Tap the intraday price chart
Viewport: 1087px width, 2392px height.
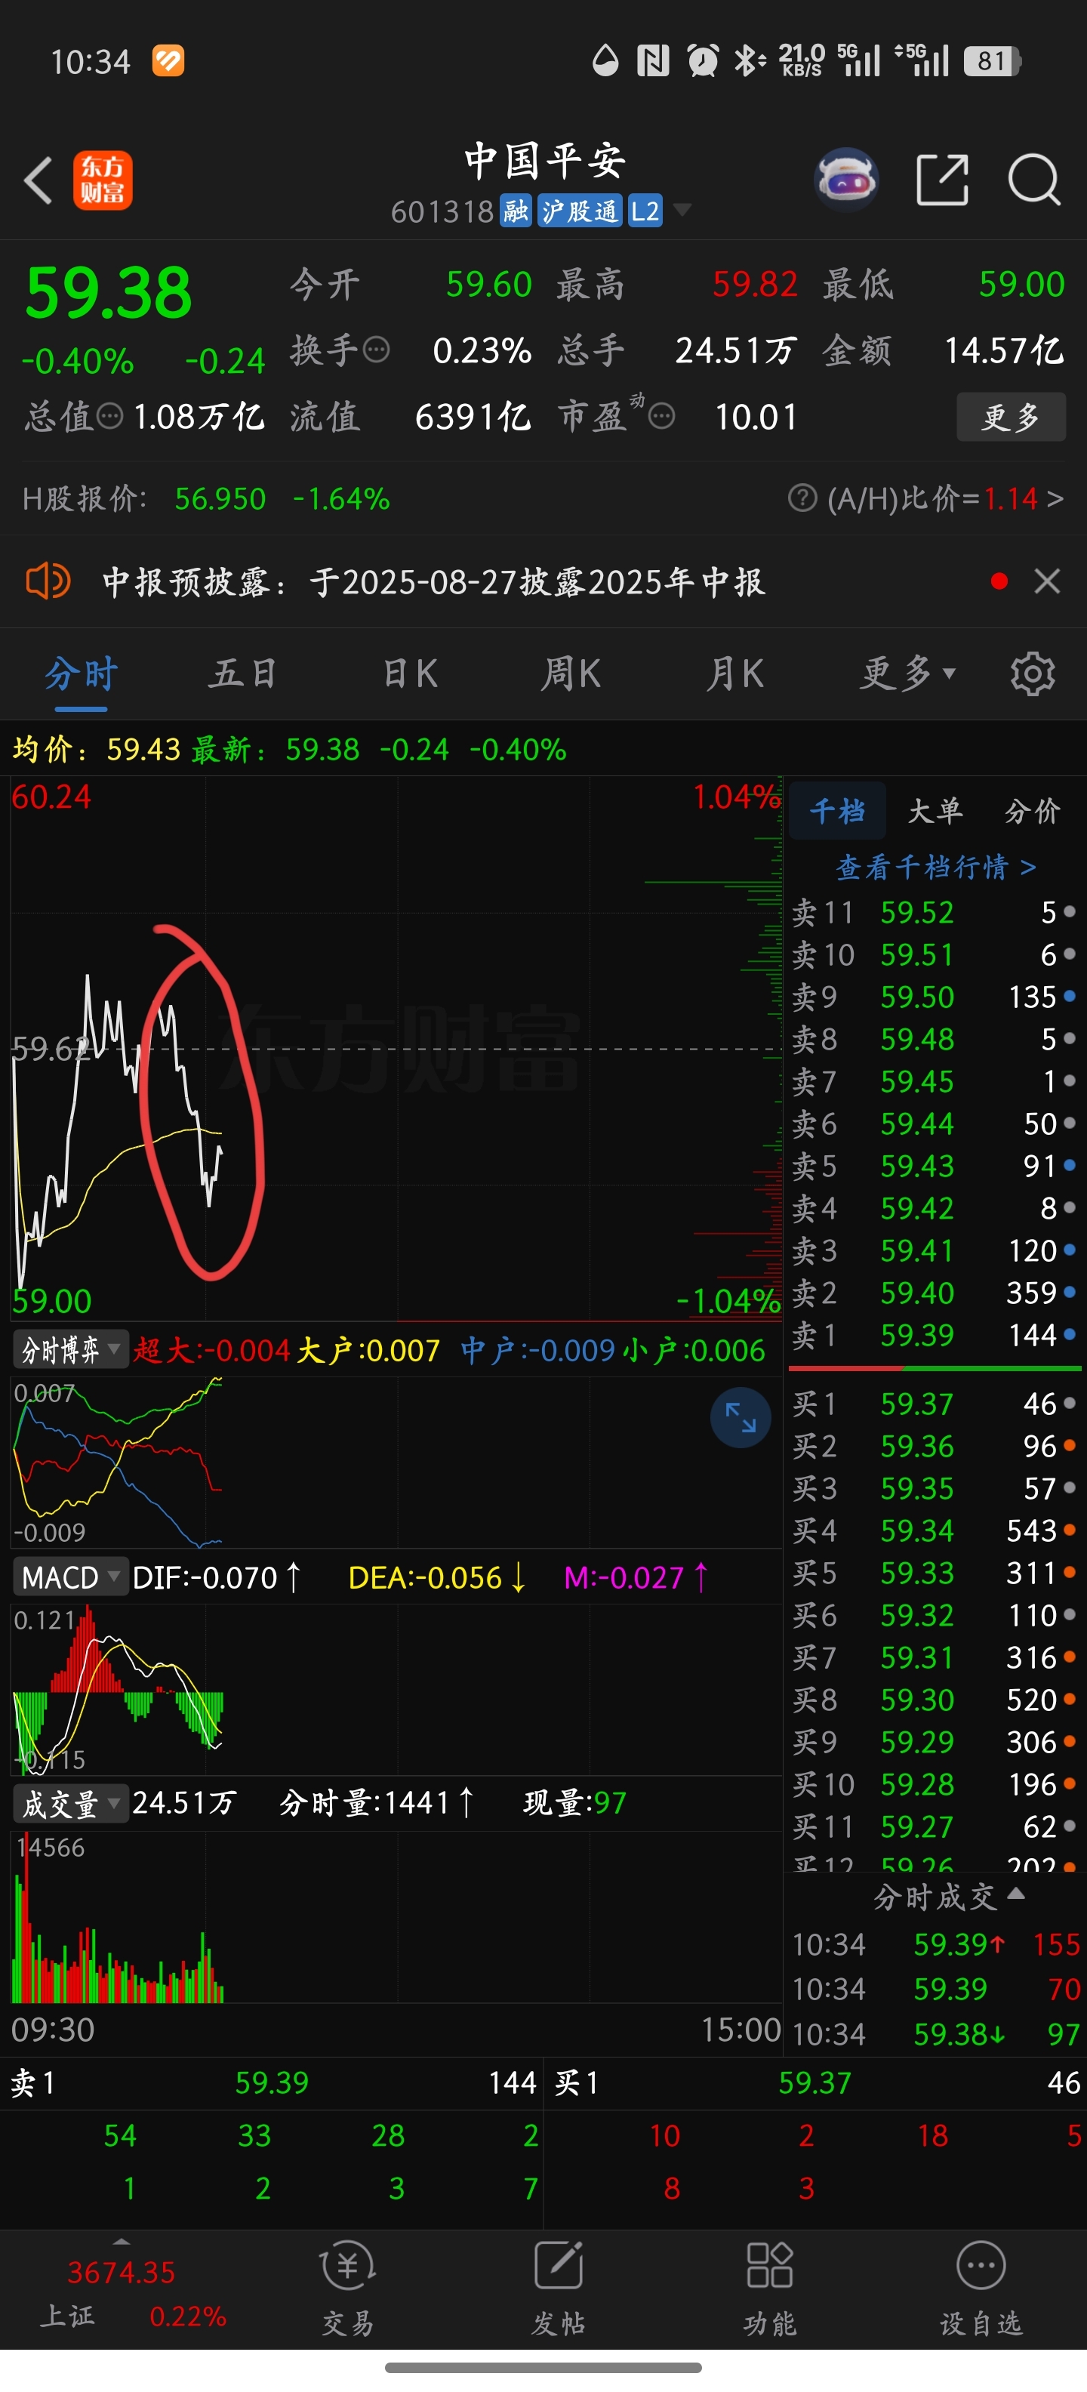coord(396,1048)
